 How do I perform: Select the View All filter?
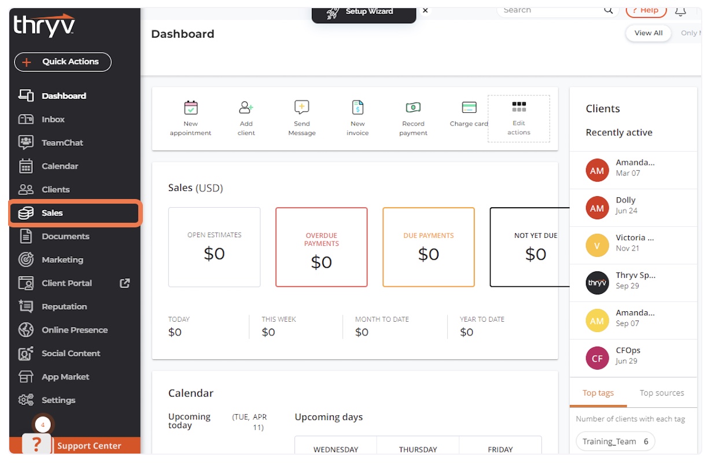click(648, 33)
